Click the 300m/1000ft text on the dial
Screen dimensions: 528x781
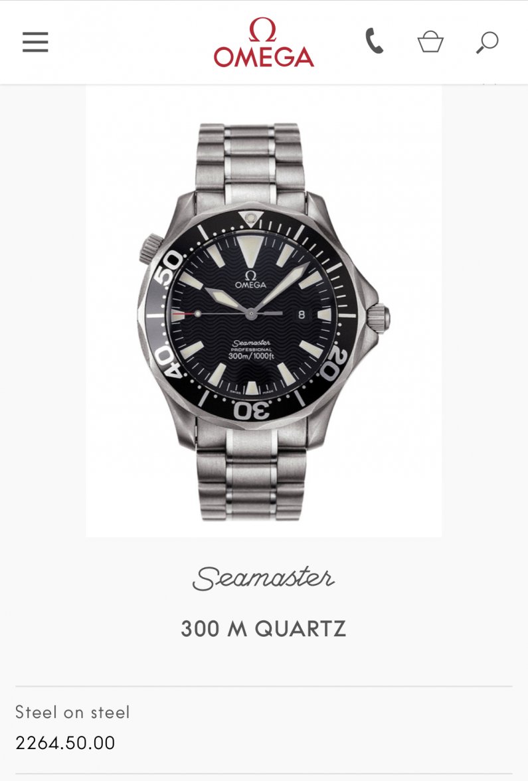pos(251,356)
